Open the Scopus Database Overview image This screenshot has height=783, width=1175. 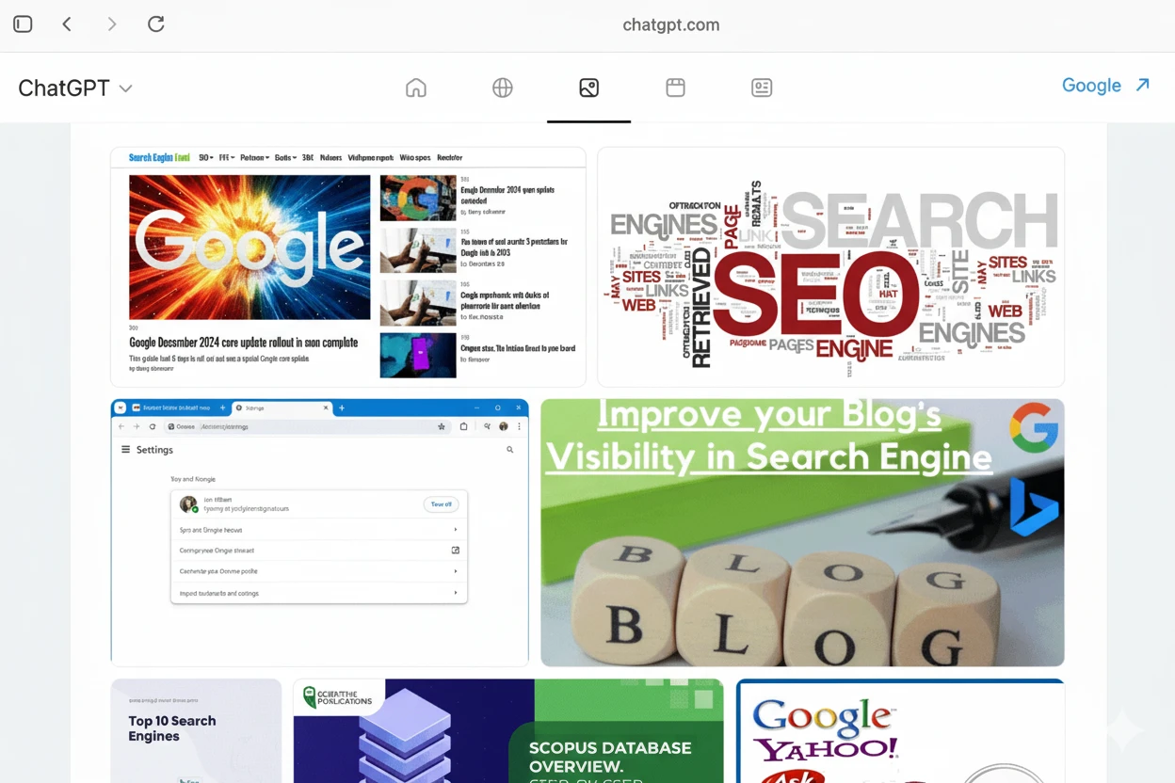click(x=507, y=730)
